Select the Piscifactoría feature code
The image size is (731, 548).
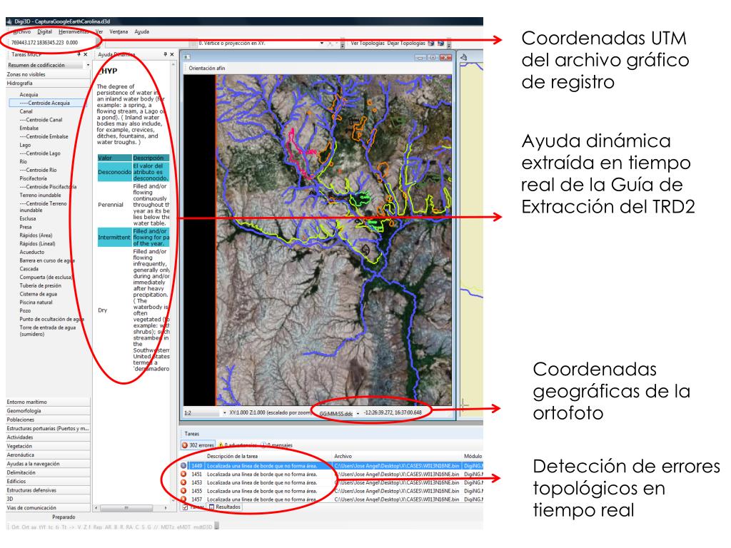pos(33,178)
